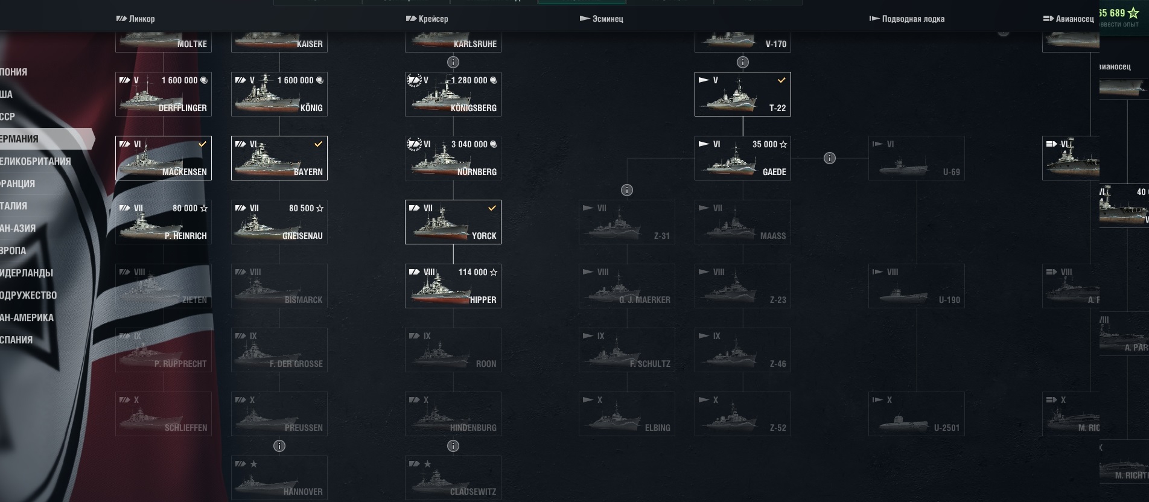Choose the Bayern tier VI card

[x=279, y=158]
